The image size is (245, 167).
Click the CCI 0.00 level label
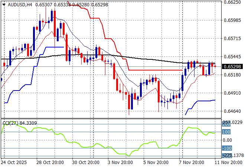pyautogui.click(x=227, y=140)
